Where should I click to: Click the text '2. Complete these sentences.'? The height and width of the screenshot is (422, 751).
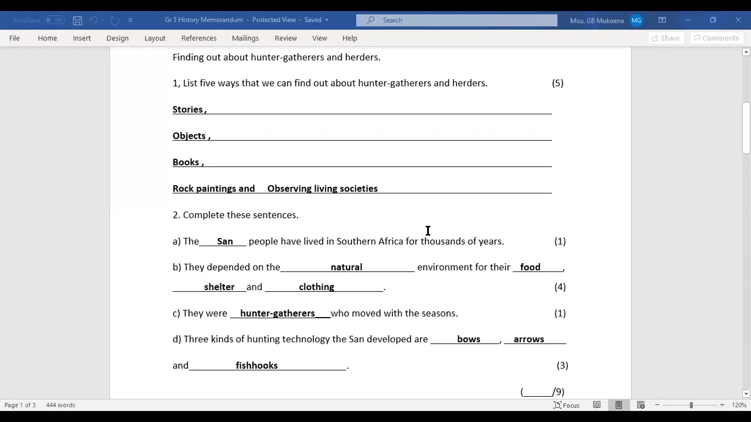[235, 215]
